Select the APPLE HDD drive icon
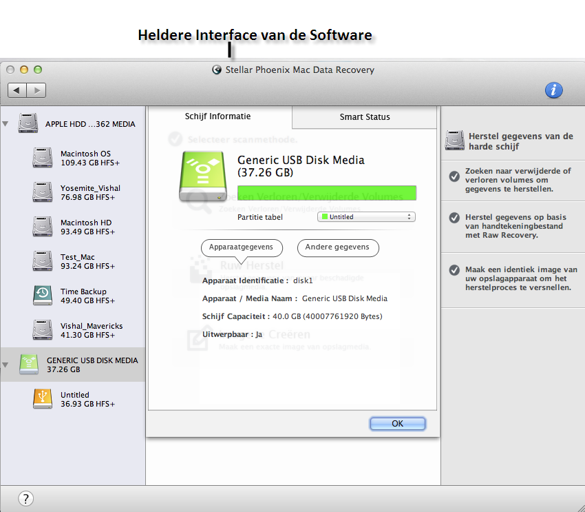This screenshot has width=585, height=512. pos(28,123)
